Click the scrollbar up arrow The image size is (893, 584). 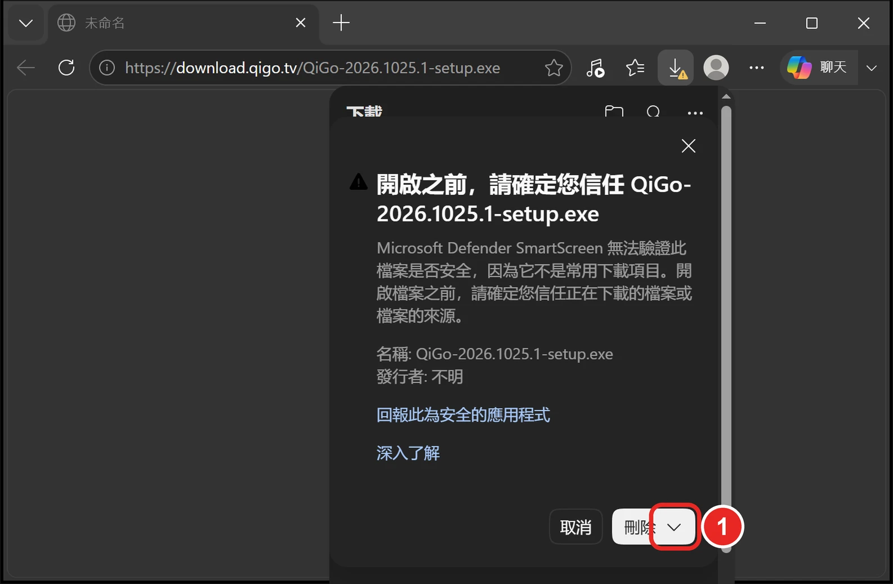tap(726, 97)
